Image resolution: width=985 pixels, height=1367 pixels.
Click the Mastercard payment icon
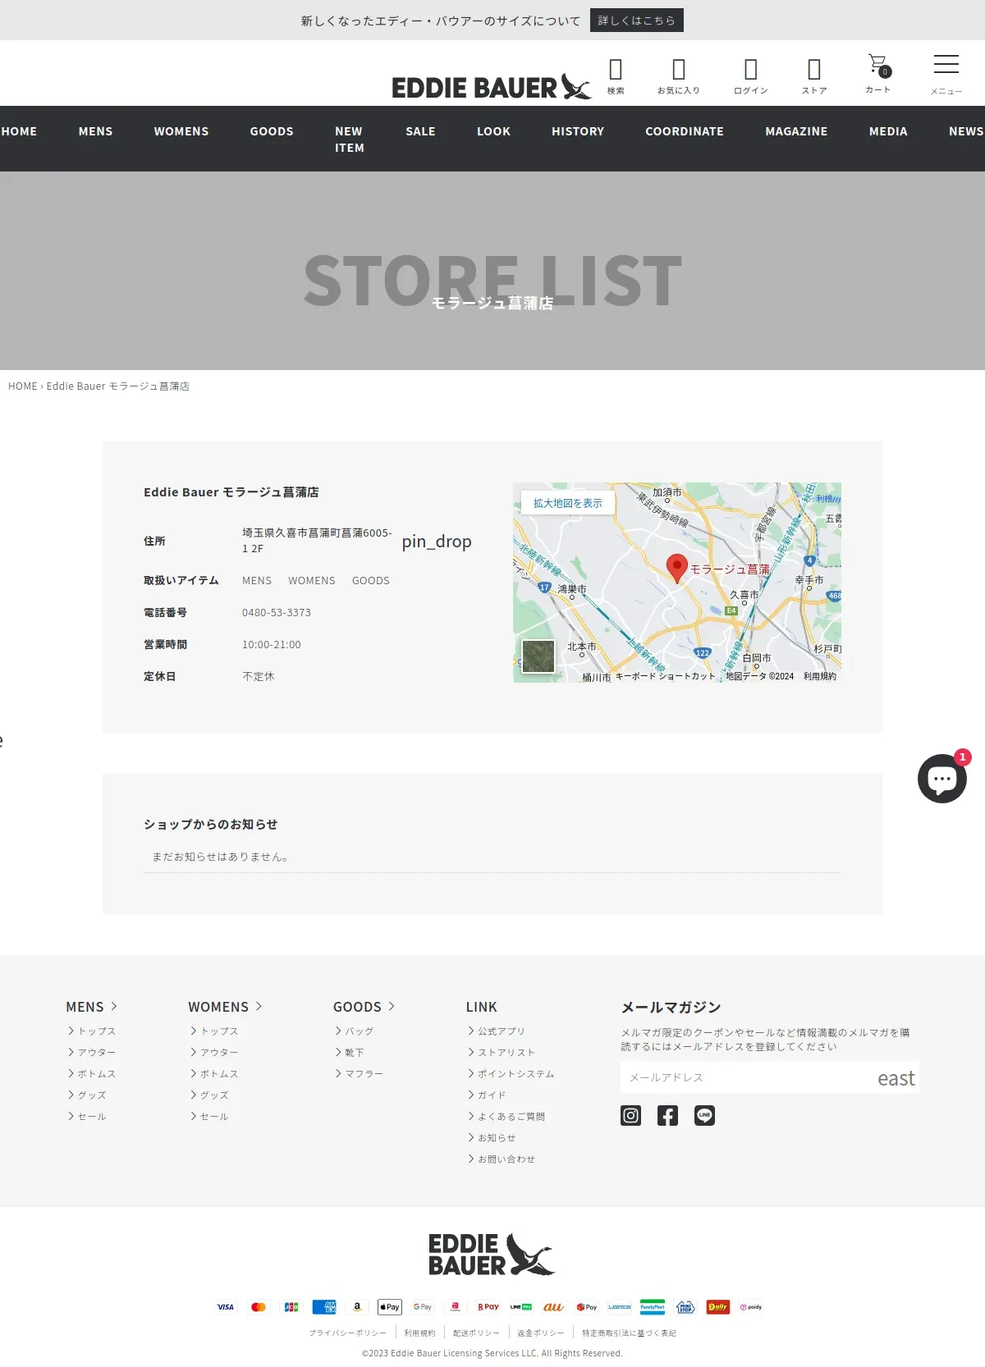(x=259, y=1307)
